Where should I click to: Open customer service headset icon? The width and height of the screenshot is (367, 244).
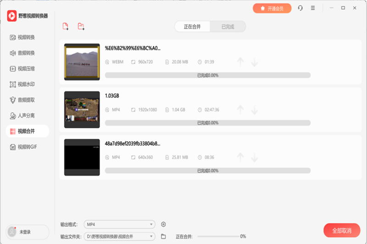300,8
